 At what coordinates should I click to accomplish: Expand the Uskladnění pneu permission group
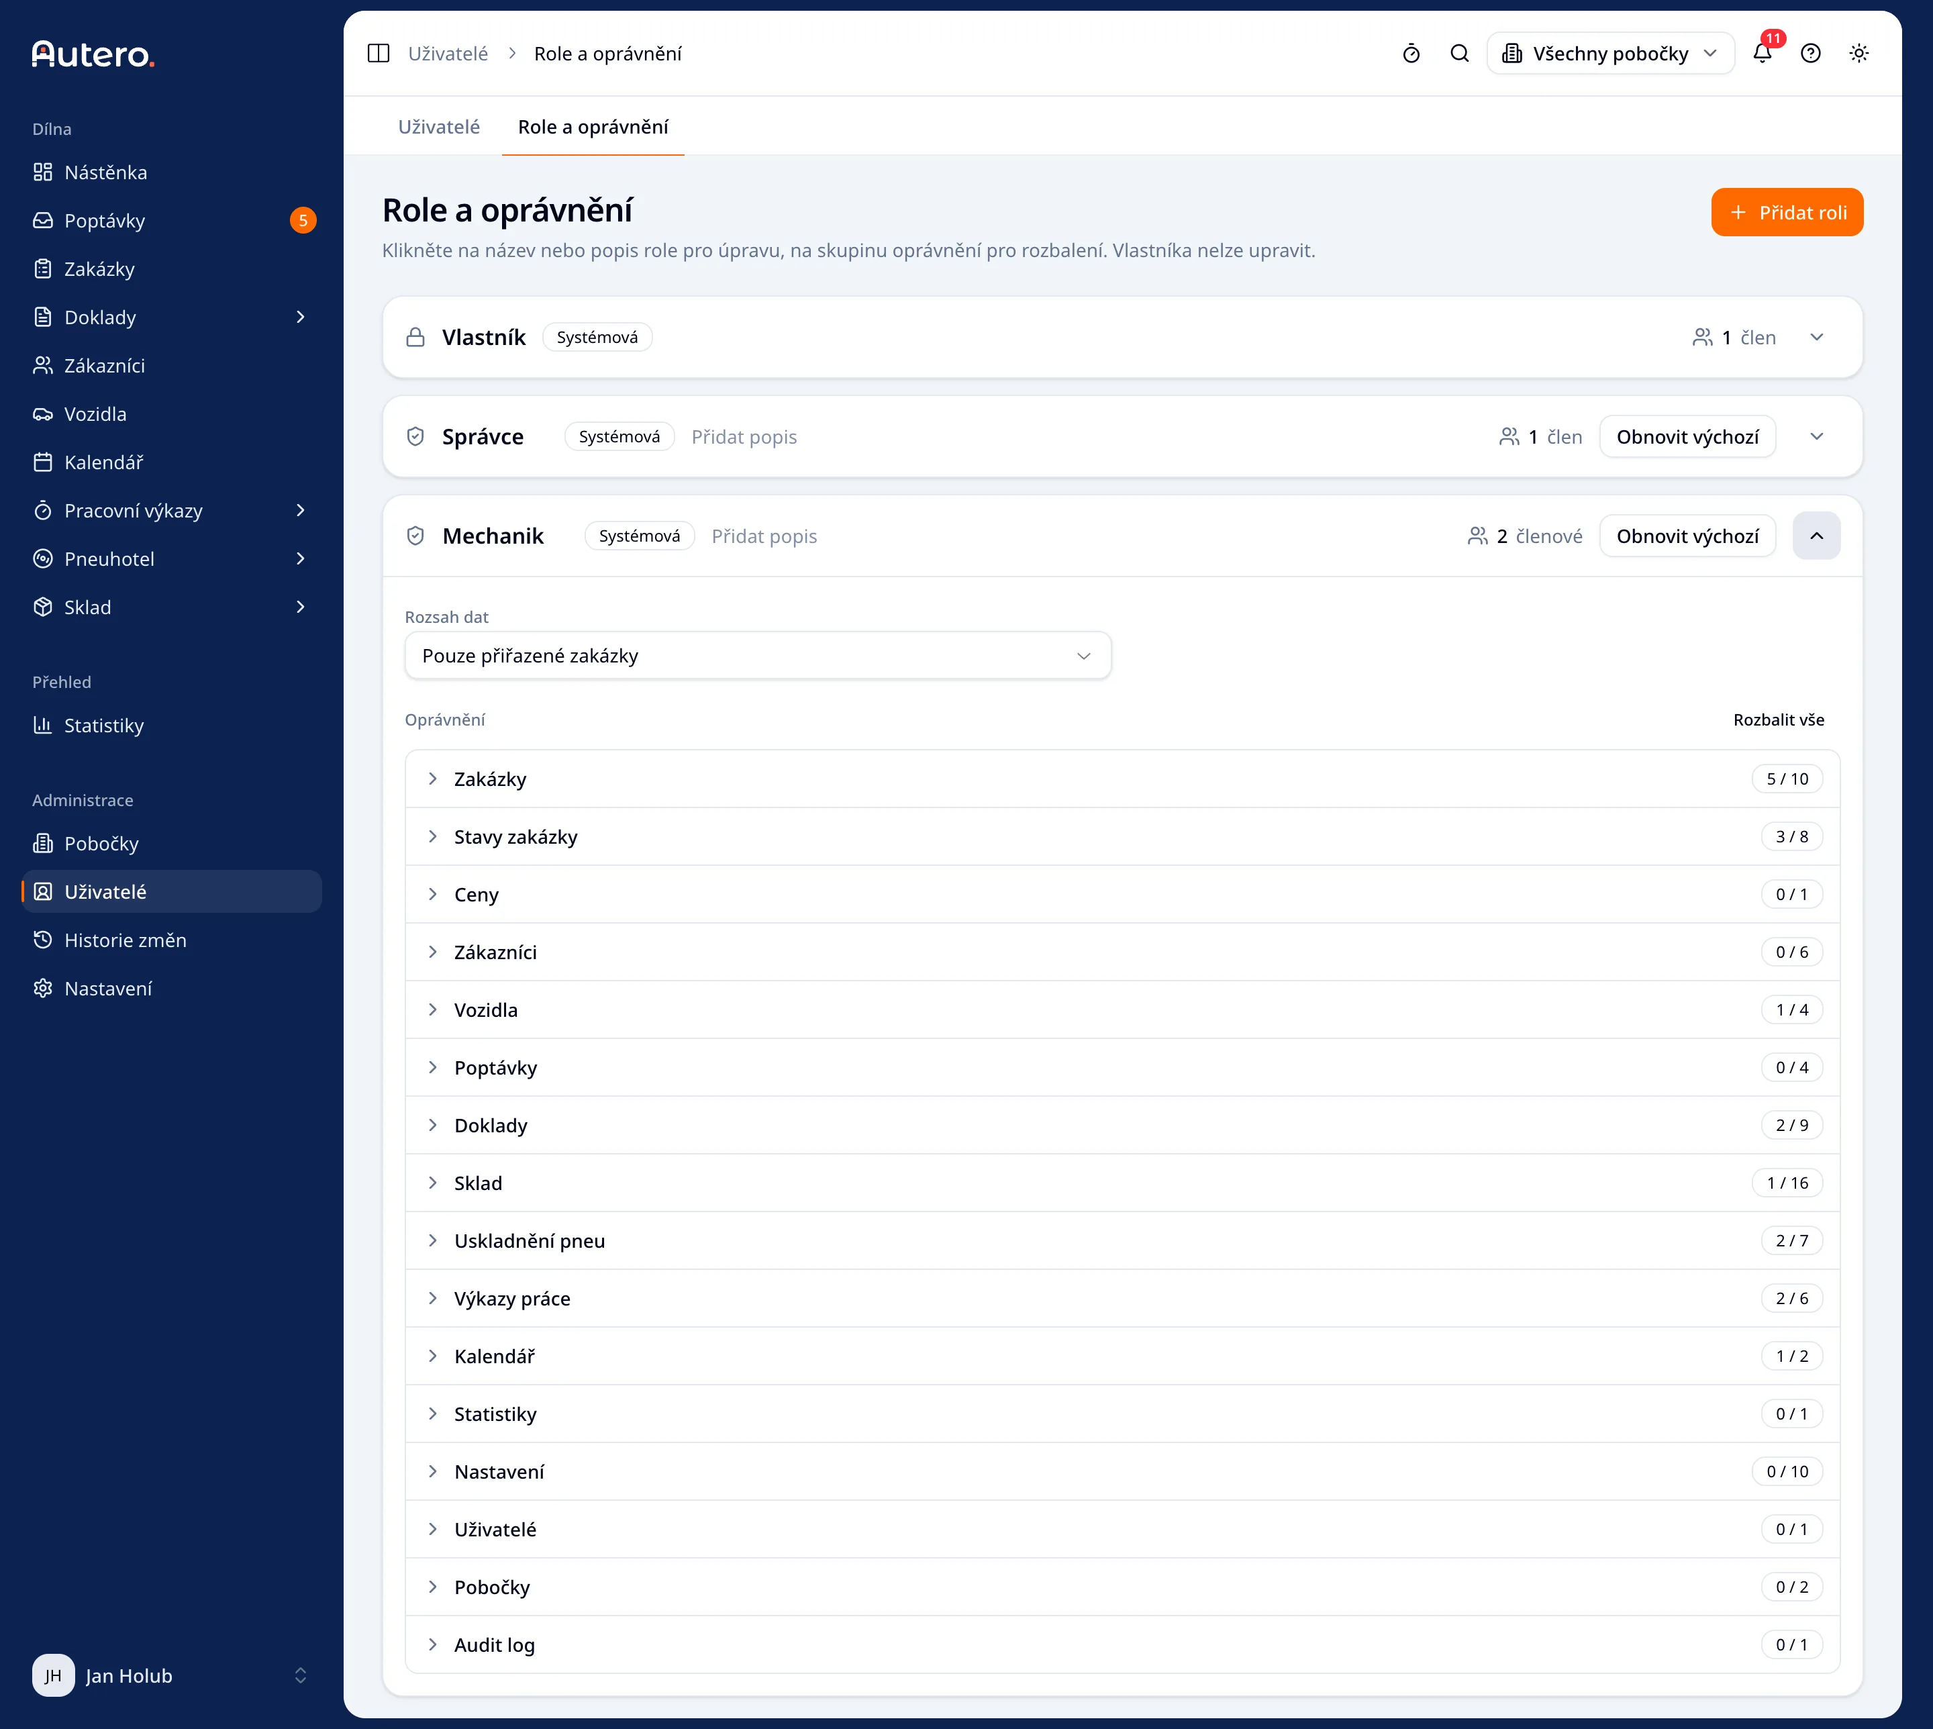[1123, 1240]
